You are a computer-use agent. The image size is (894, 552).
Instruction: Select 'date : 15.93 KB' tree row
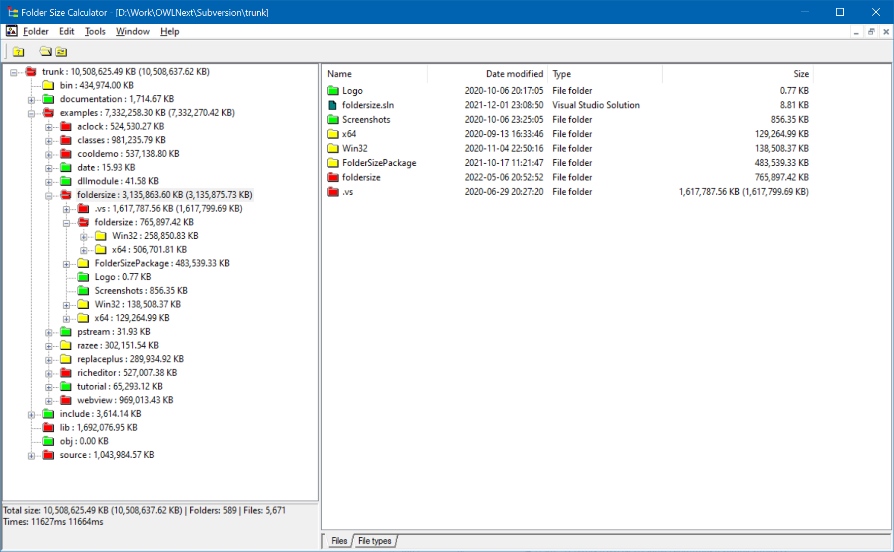(106, 167)
